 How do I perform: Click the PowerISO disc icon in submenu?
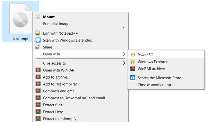point(133,55)
